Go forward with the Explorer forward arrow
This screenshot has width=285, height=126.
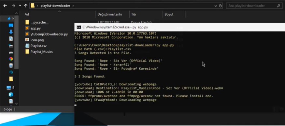click(x=13, y=6)
